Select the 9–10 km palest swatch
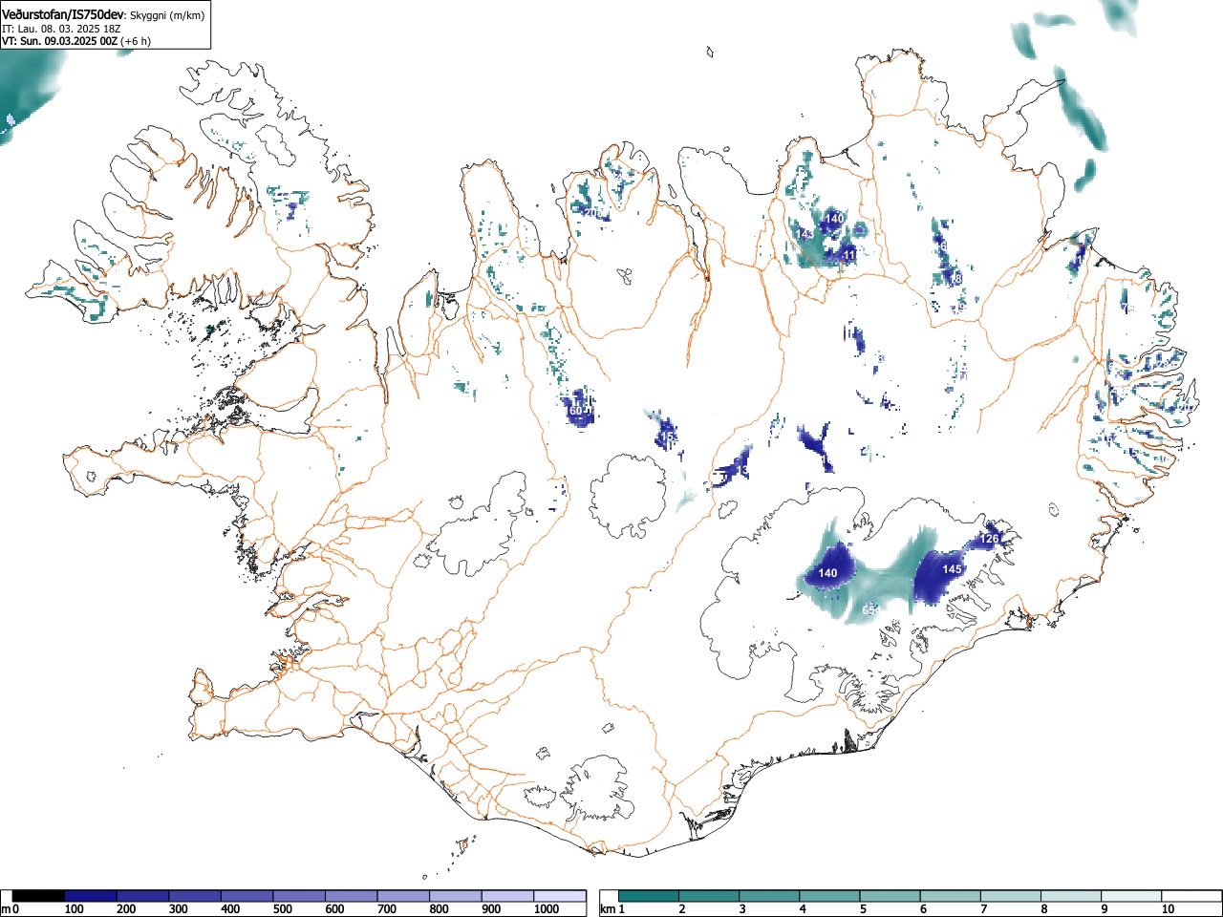Screen dimensions: 1223x917 (1130, 896)
